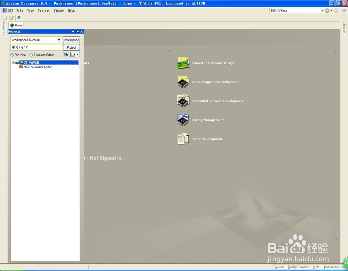This screenshot has height=271, width=348.
Task: Open the Help menu
Action: point(71,11)
